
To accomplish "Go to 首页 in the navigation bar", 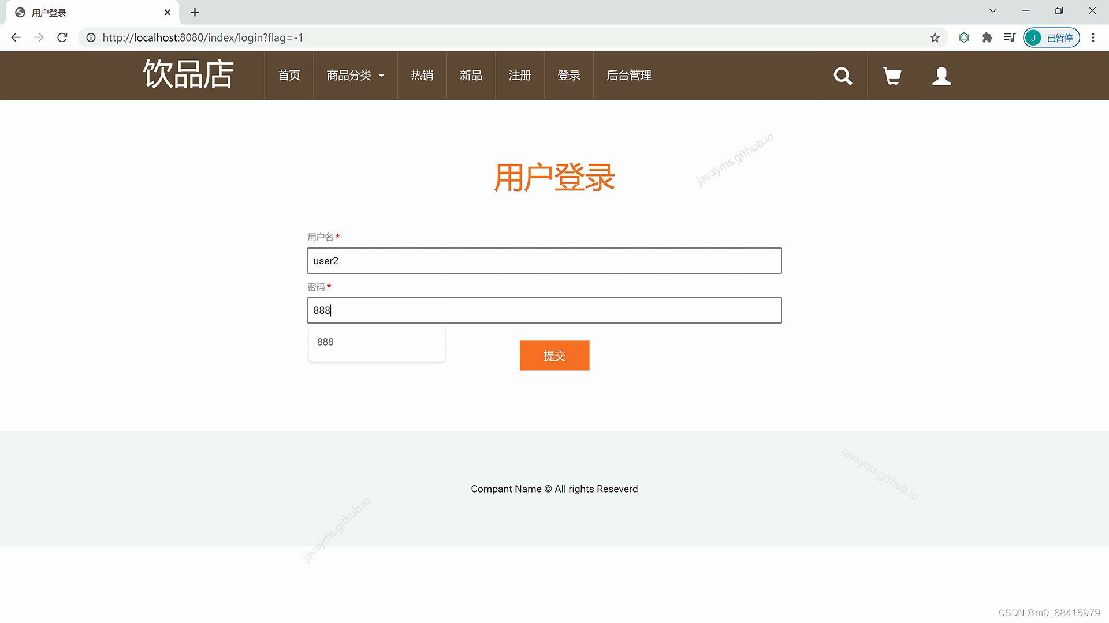I will click(x=288, y=75).
